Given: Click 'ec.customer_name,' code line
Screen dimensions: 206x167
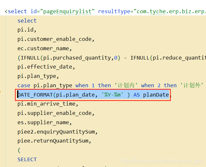Looking at the screenshot, I should point(45,49).
